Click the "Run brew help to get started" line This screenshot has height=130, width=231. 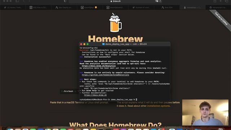click(x=96, y=91)
